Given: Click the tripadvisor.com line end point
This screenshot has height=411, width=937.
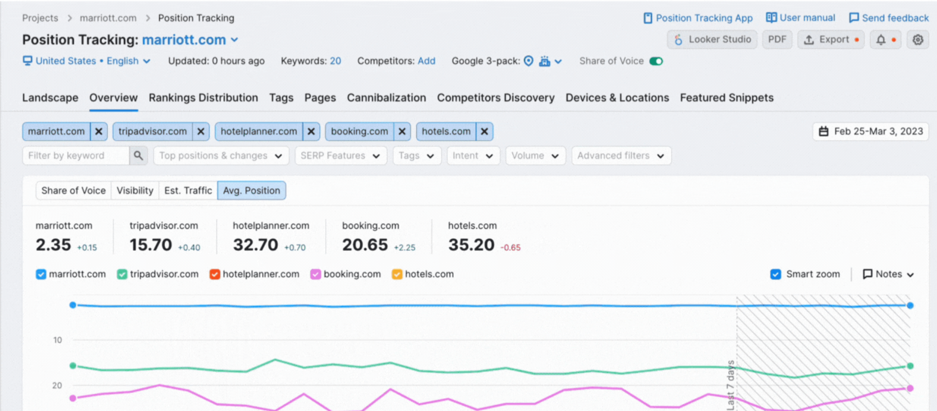Looking at the screenshot, I should [x=910, y=366].
